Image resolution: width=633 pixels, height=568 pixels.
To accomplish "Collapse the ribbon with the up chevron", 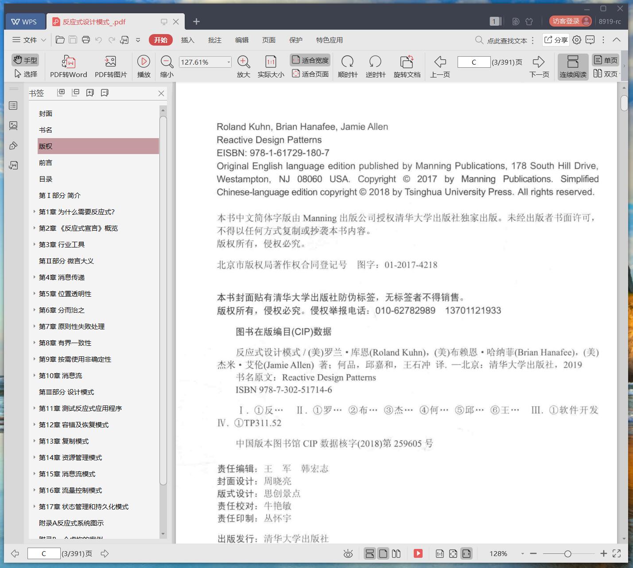I will [616, 40].
